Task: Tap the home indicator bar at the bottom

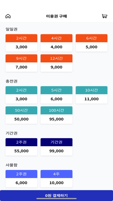Action: coord(56,199)
